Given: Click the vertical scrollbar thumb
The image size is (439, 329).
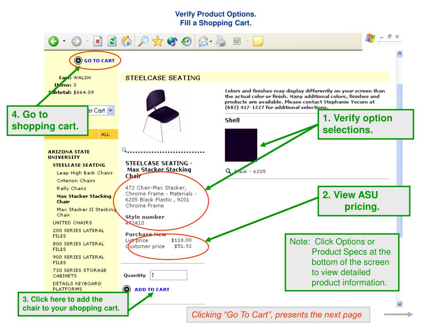Looking at the screenshot, I should point(400,160).
